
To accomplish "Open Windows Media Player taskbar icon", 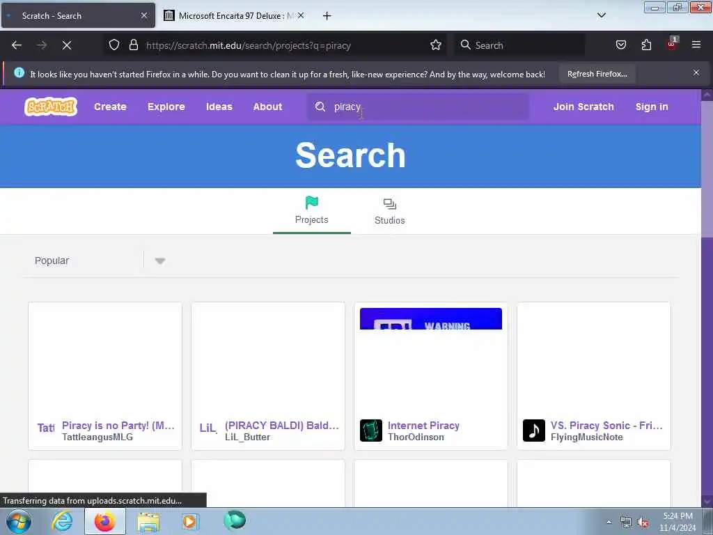I will [191, 521].
